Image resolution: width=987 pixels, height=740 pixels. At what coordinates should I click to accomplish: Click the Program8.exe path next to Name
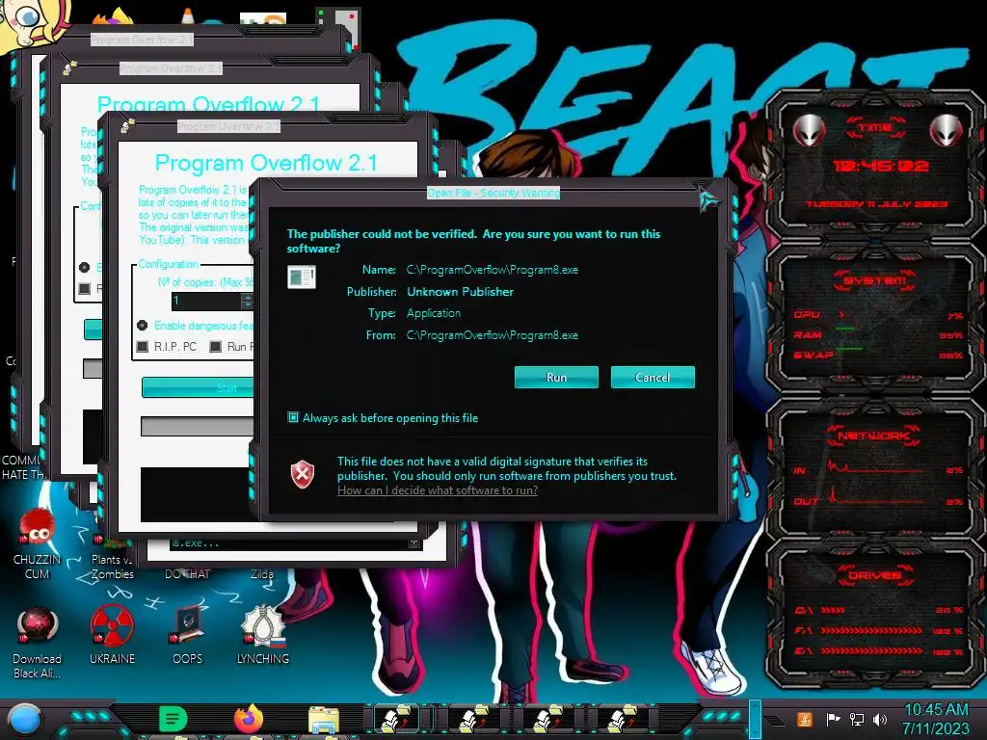click(493, 270)
